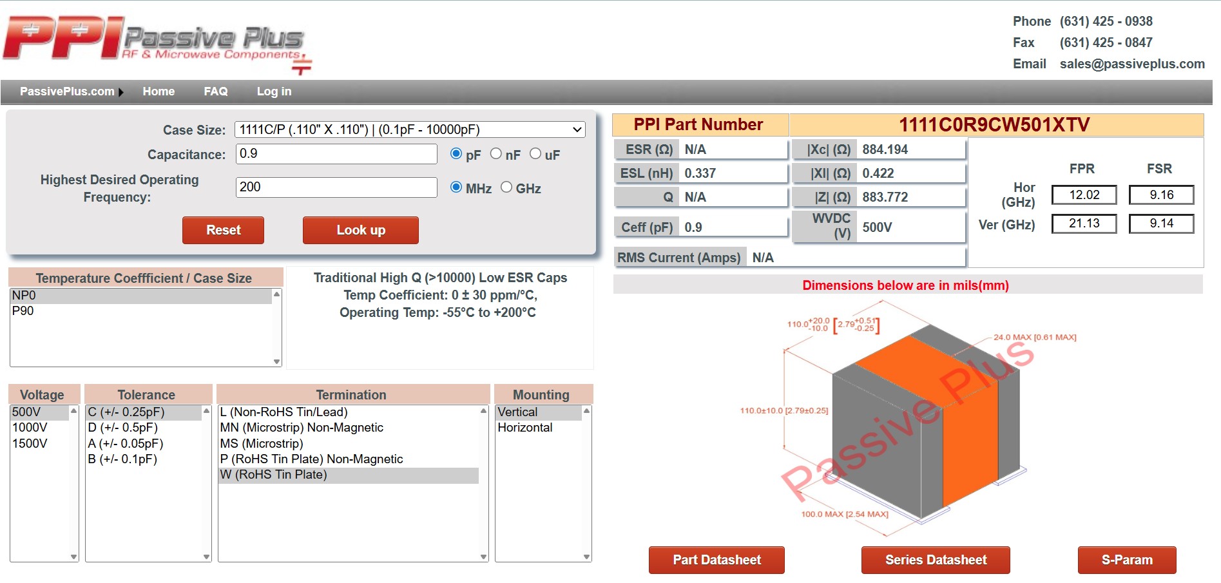Click the Part Datasheet button
Screen dimensions: 1221x583
[716, 560]
